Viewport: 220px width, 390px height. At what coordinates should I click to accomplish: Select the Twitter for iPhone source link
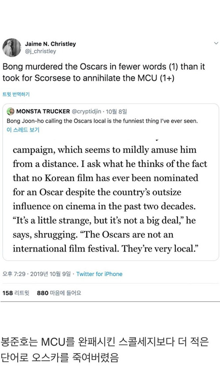tap(99, 274)
